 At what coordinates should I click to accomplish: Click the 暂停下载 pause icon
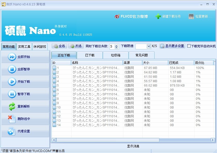tap(12, 94)
